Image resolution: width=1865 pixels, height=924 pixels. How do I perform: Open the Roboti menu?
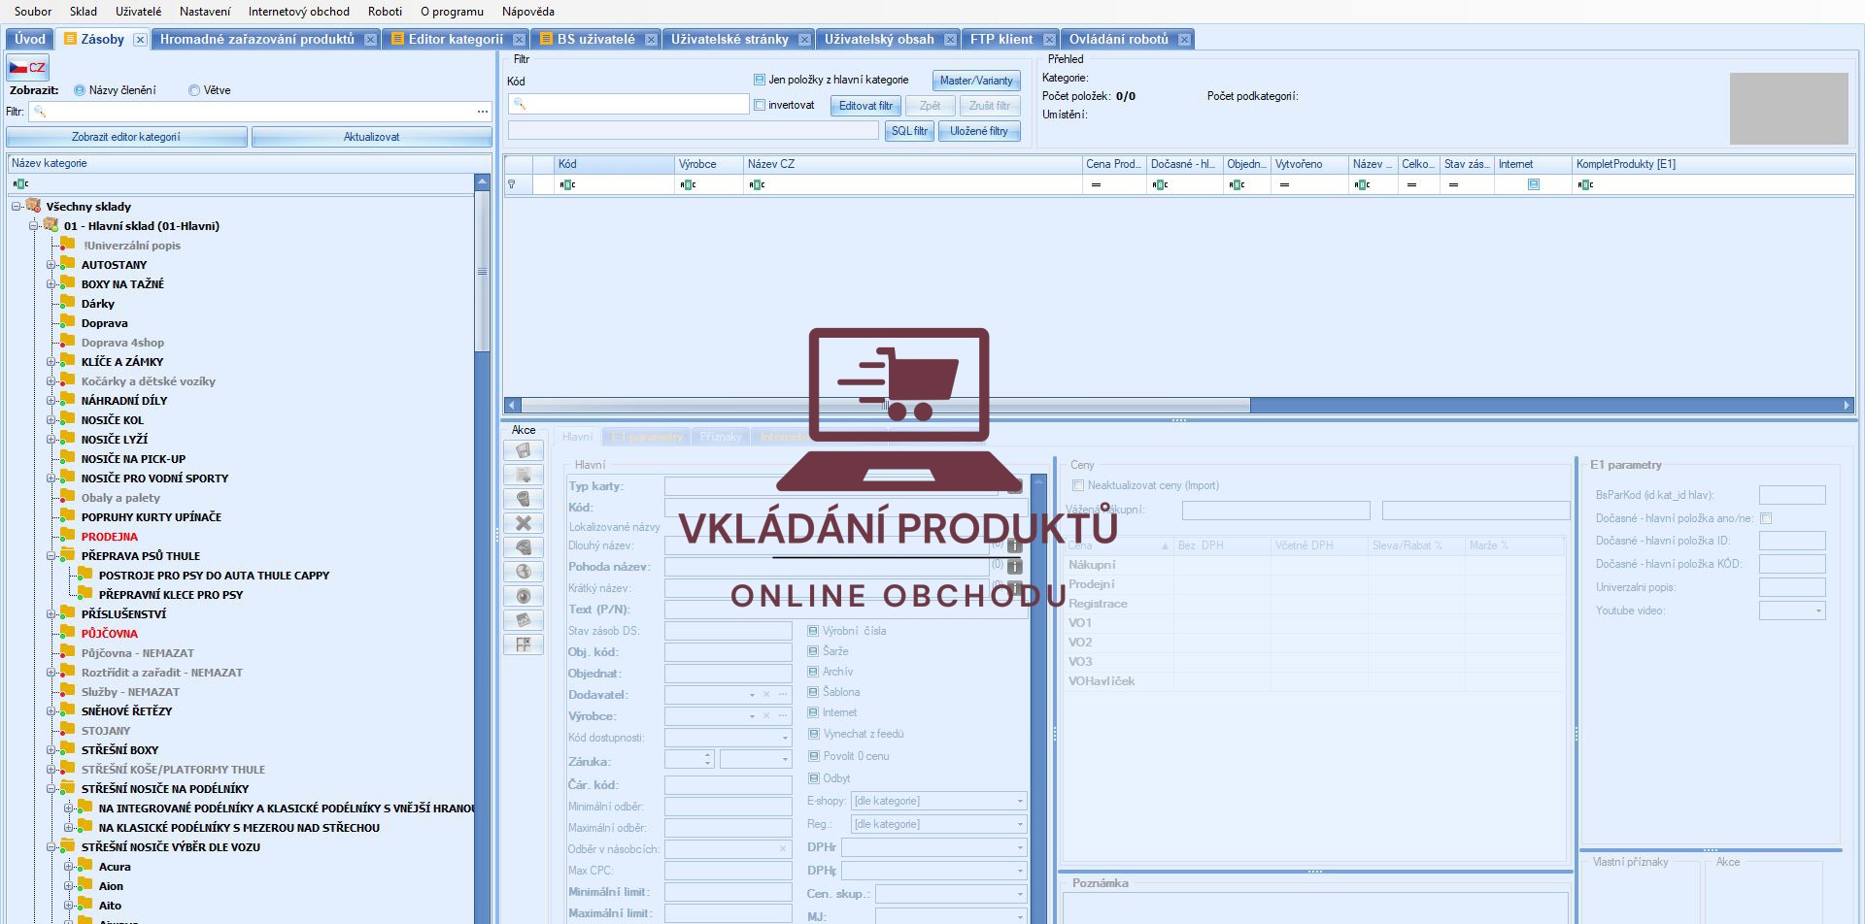(x=385, y=12)
